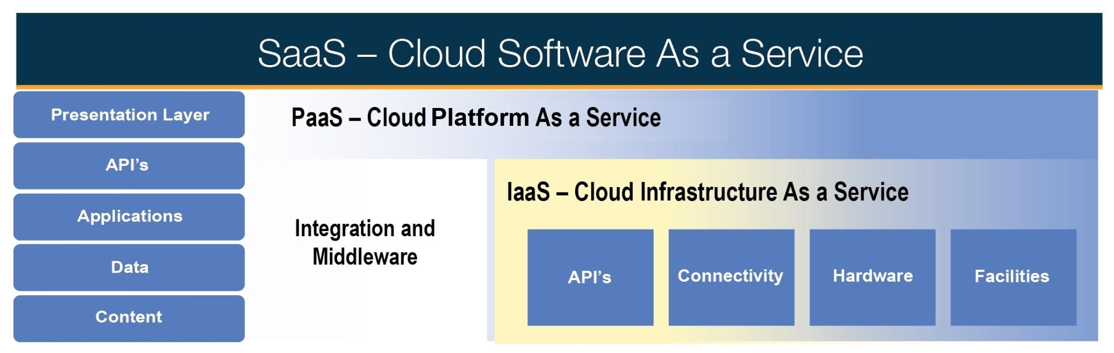The height and width of the screenshot is (353, 1114).
Task: Select the API's box under Presentation Layer
Action: point(129,165)
